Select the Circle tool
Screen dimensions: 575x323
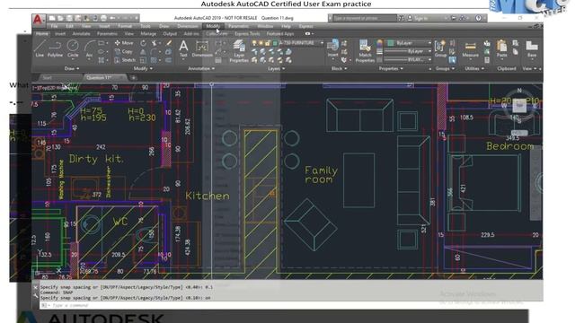click(73, 48)
